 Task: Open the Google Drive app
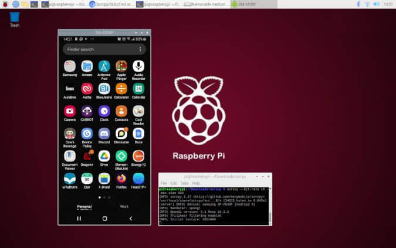click(104, 156)
